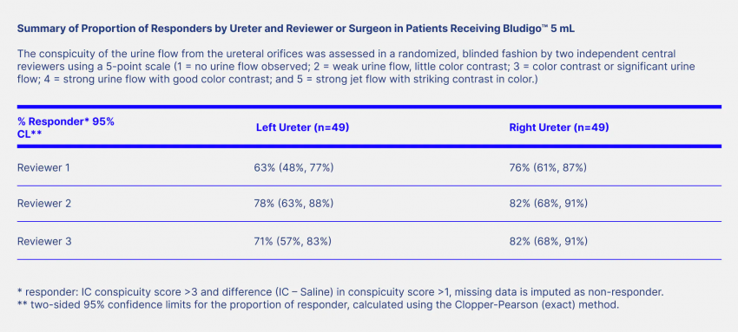Click the divider line under Reviewer 1
The image size is (738, 332).
369,186
